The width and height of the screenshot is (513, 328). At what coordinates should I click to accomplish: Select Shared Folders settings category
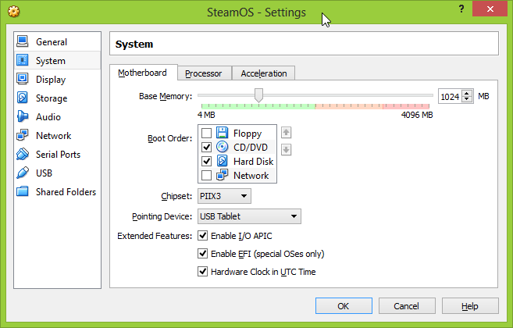click(x=58, y=191)
